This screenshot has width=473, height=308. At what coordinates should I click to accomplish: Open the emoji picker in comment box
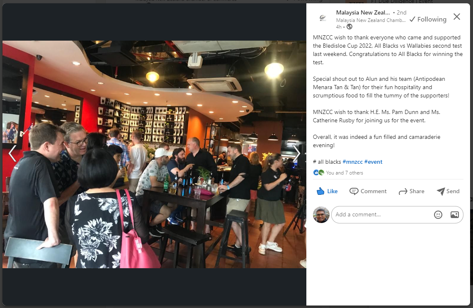(x=438, y=214)
